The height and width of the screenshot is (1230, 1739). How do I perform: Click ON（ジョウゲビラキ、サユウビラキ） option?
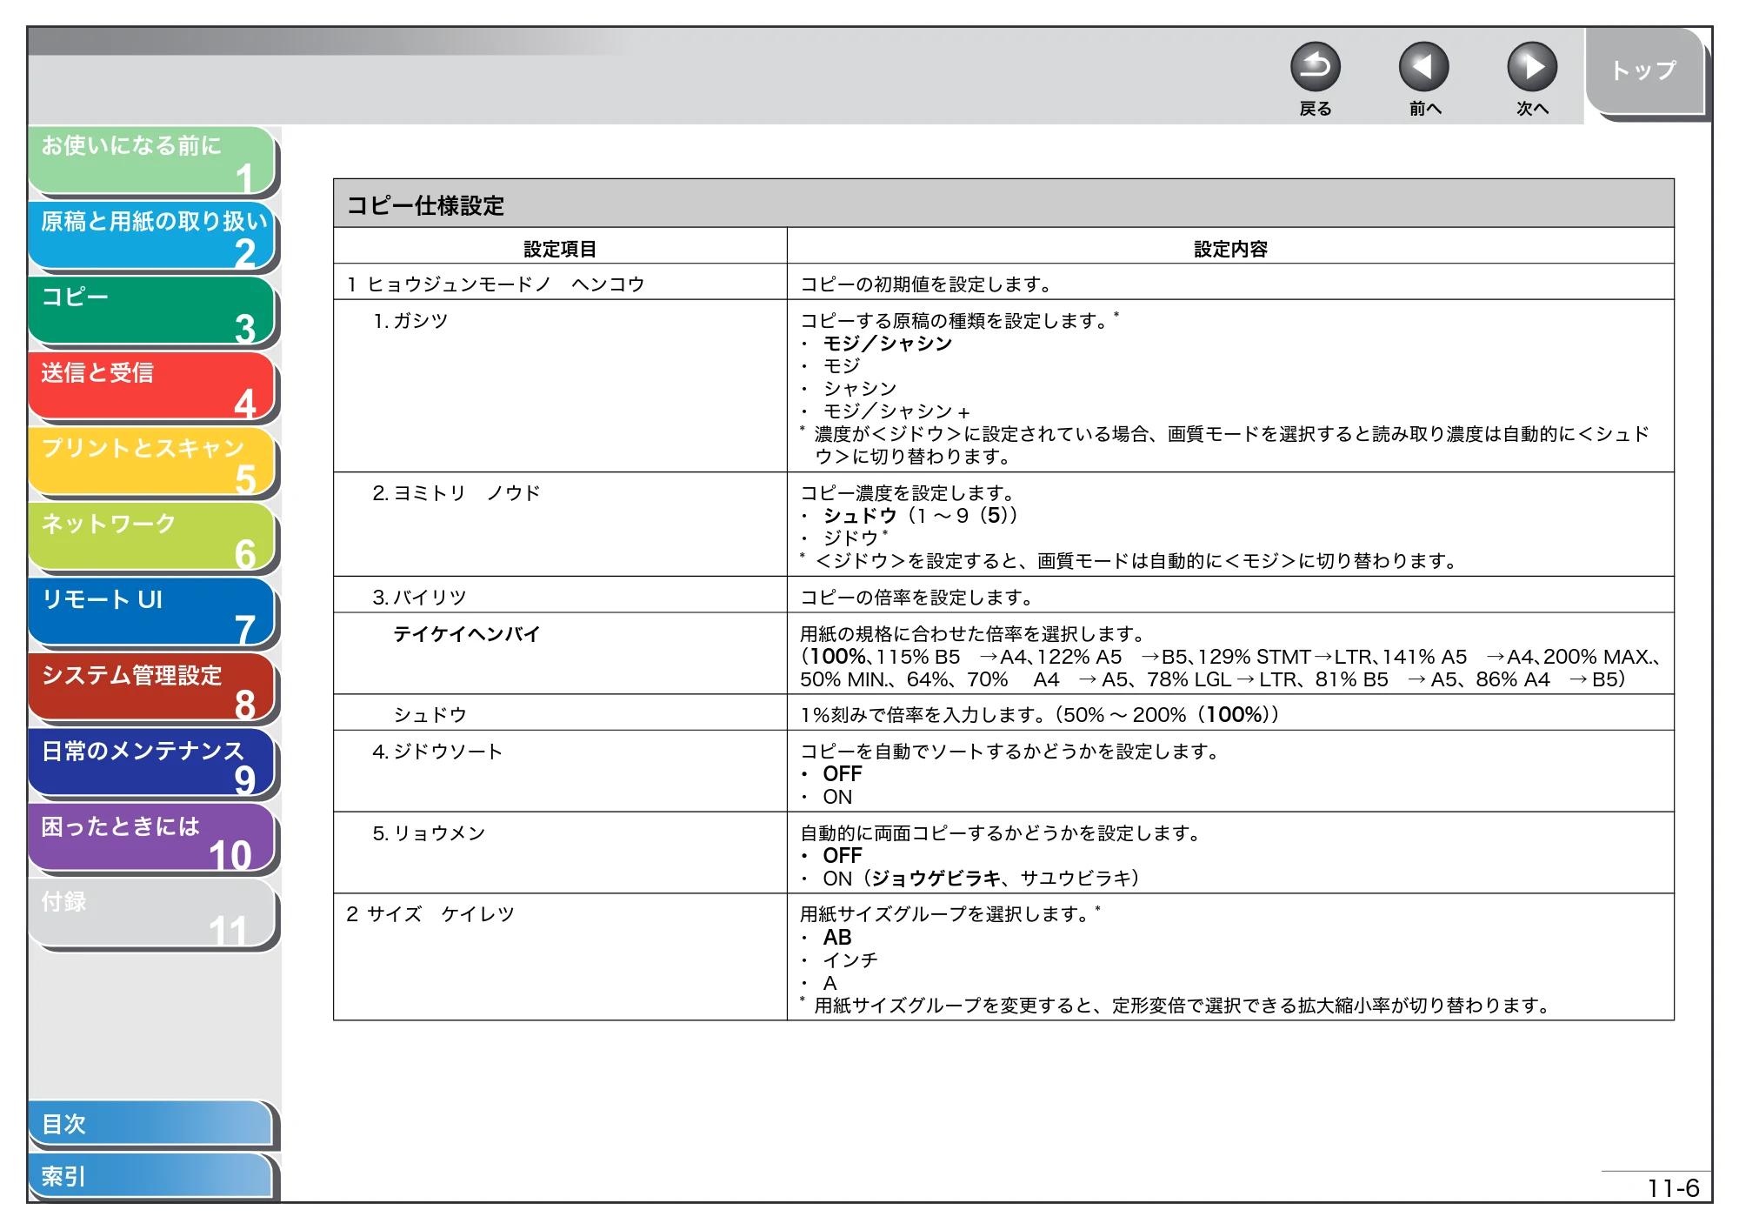pos(982,878)
